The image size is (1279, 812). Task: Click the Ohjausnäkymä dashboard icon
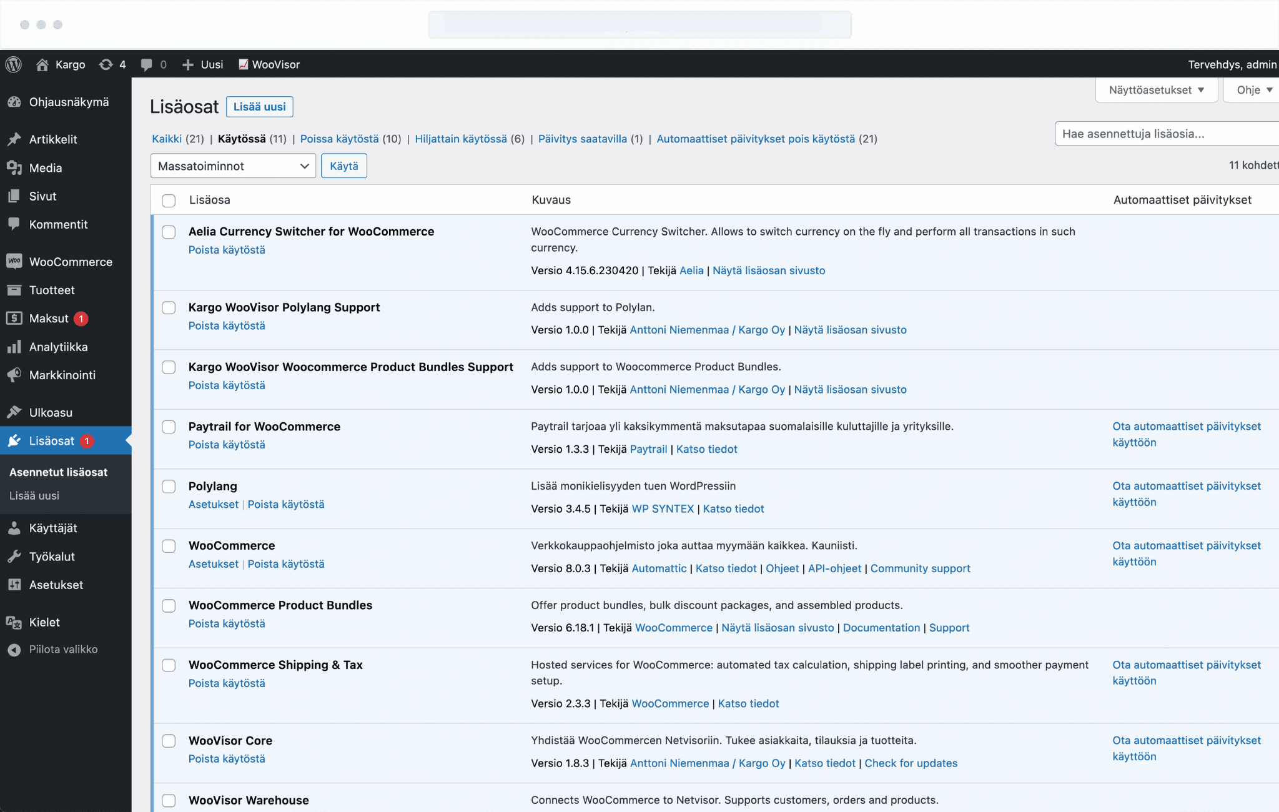pyautogui.click(x=14, y=102)
